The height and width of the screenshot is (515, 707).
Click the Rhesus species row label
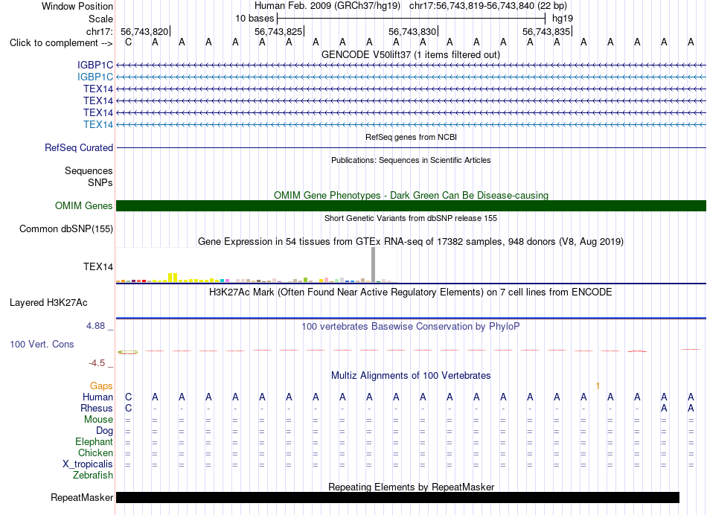pos(97,408)
